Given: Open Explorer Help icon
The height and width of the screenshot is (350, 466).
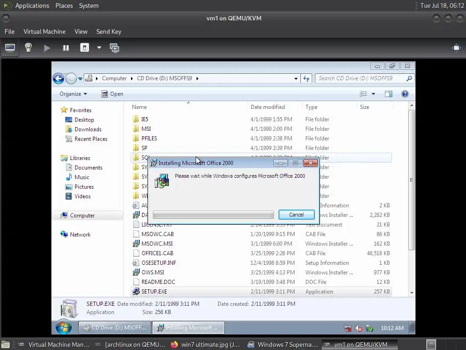Looking at the screenshot, I should pos(405,94).
